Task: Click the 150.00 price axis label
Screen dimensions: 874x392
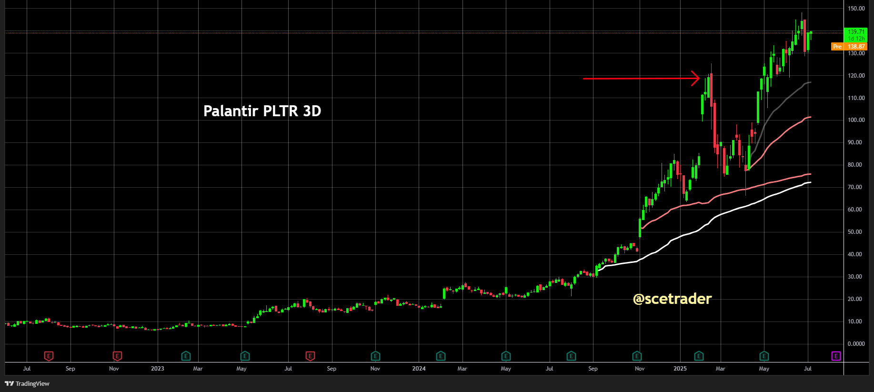Action: click(856, 9)
